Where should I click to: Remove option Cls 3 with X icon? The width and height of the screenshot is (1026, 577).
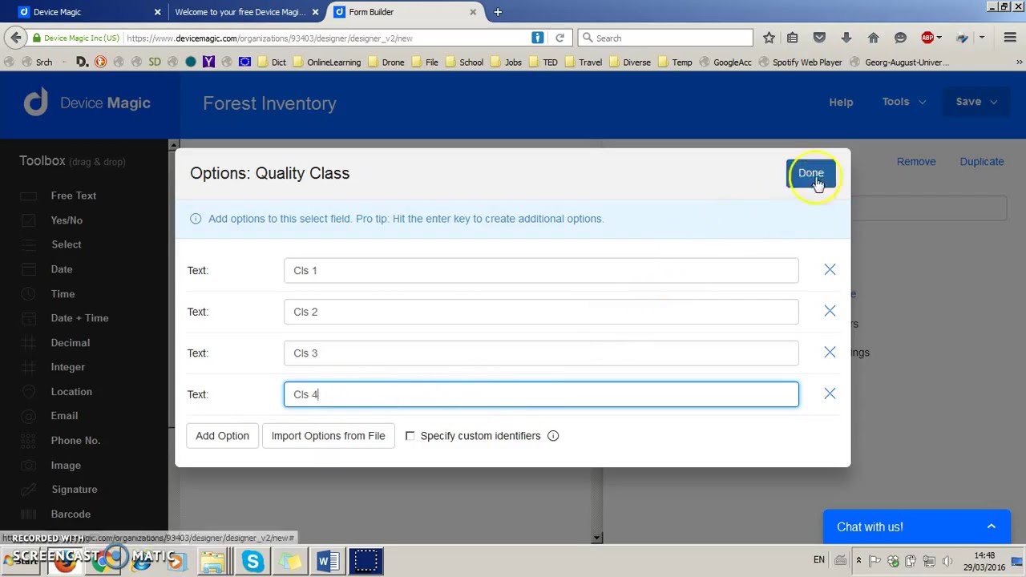pos(830,353)
